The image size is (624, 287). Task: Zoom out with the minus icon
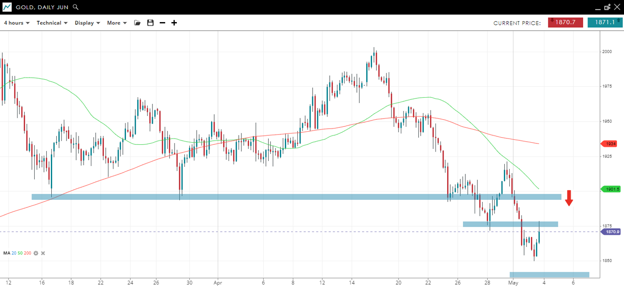[x=162, y=23]
